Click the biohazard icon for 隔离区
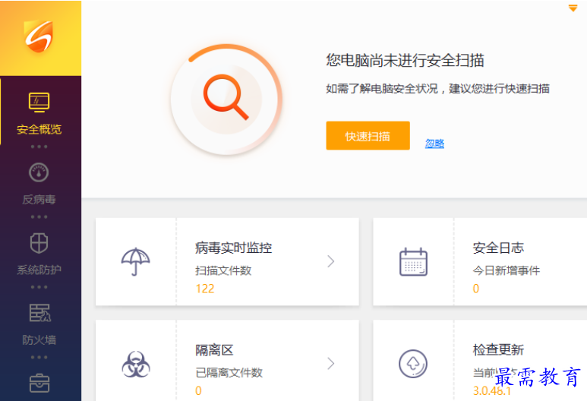Image resolution: width=587 pixels, height=401 pixels. (136, 364)
